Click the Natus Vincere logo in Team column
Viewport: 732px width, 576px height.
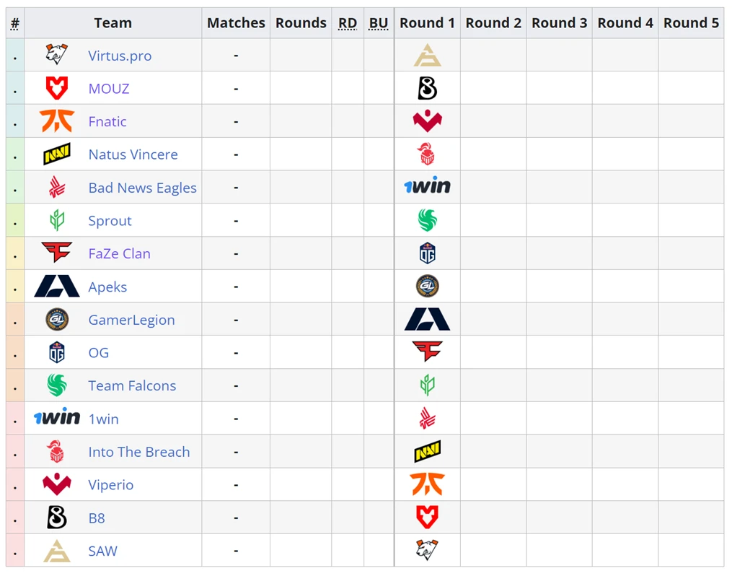coord(56,154)
